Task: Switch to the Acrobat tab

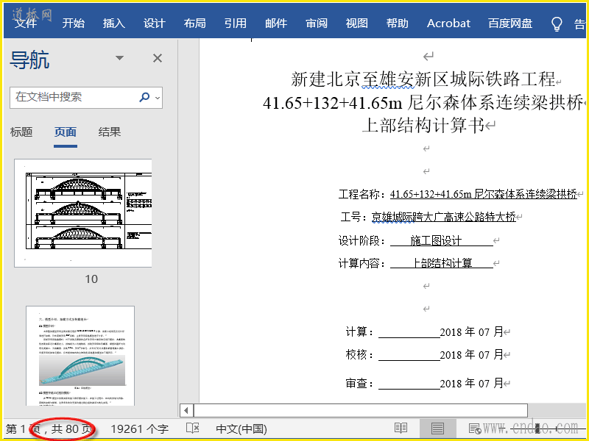Action: tap(448, 24)
